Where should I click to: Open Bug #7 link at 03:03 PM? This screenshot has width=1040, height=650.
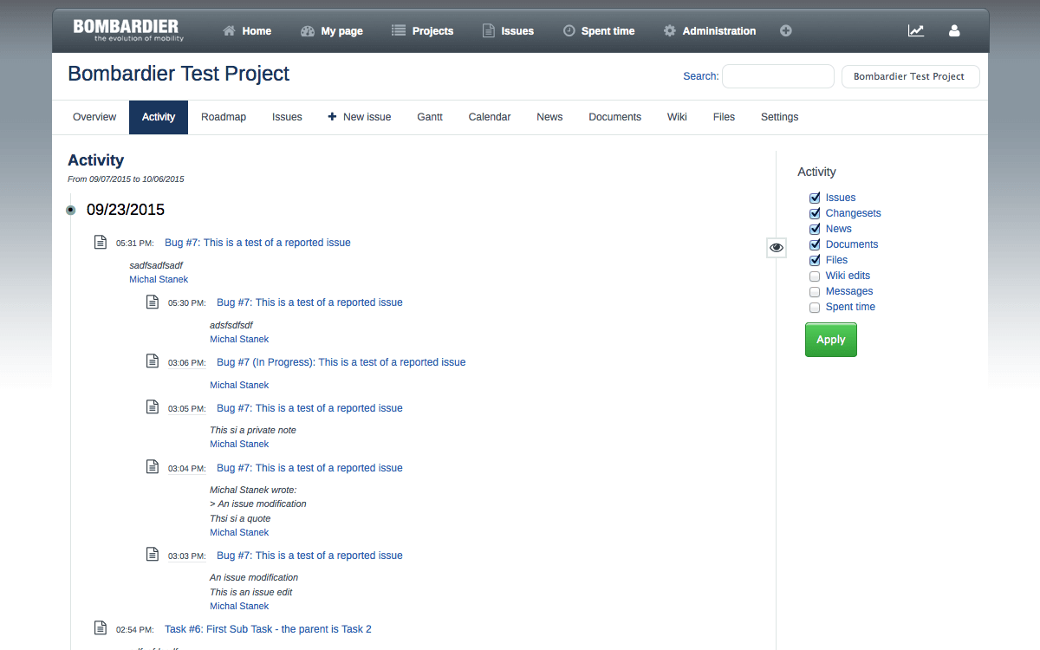coord(309,556)
